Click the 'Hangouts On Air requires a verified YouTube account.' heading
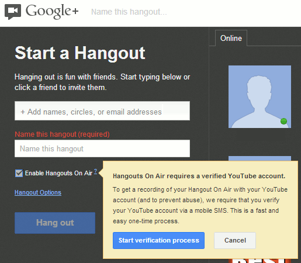Image resolution: width=301 pixels, height=263 pixels. pos(199,176)
